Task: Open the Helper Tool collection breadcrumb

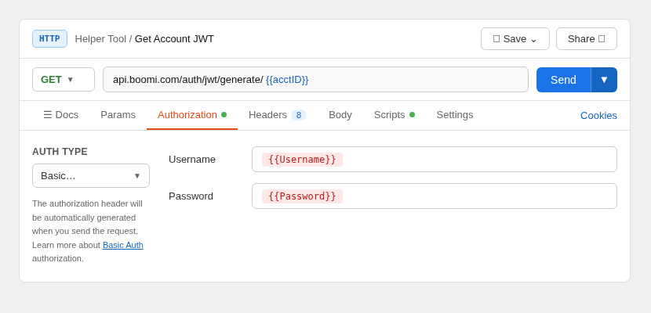Action: [100, 39]
